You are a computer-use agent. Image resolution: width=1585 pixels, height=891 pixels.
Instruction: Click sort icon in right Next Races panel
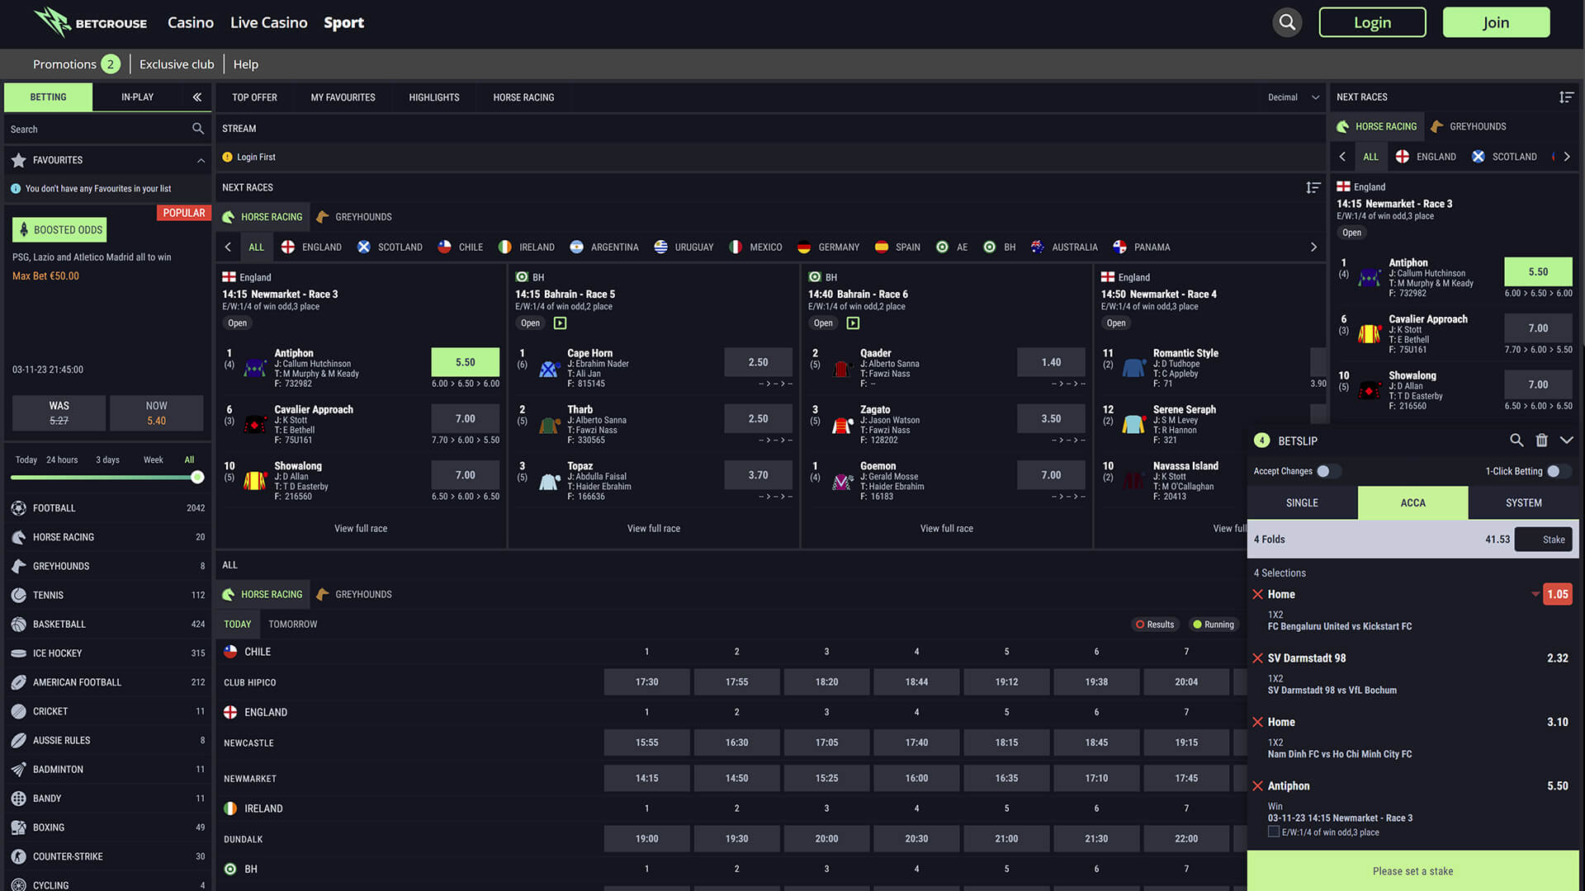pyautogui.click(x=1566, y=97)
